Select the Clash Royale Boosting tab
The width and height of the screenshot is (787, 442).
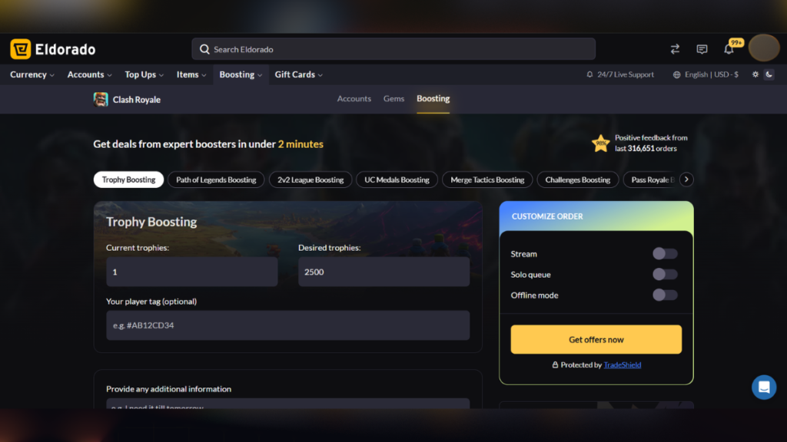(x=433, y=99)
